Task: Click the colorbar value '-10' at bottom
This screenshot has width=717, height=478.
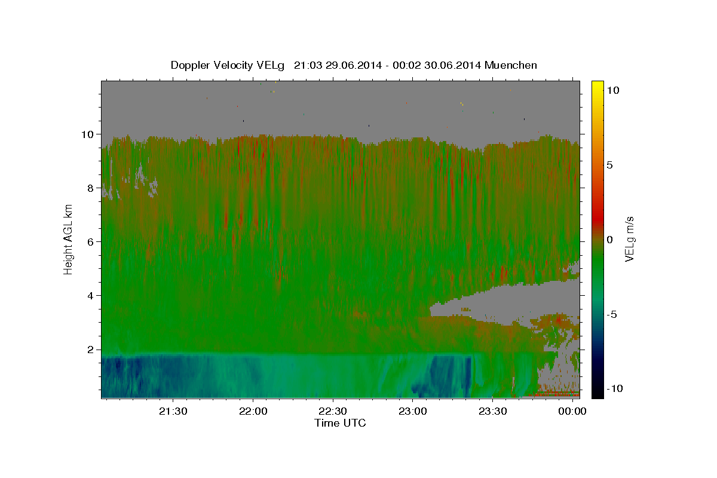Action: 614,389
